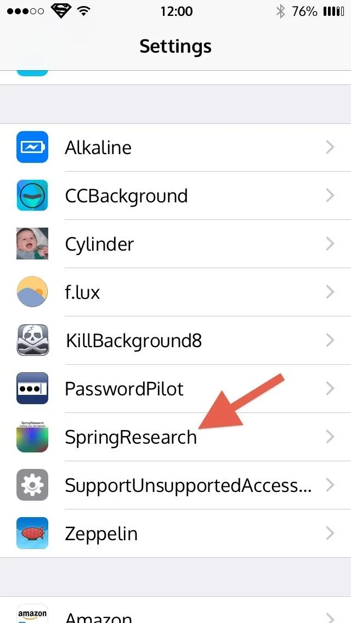Image resolution: width=351 pixels, height=623 pixels.
Task: Tap the Zeppelin airship icon
Action: click(32, 533)
